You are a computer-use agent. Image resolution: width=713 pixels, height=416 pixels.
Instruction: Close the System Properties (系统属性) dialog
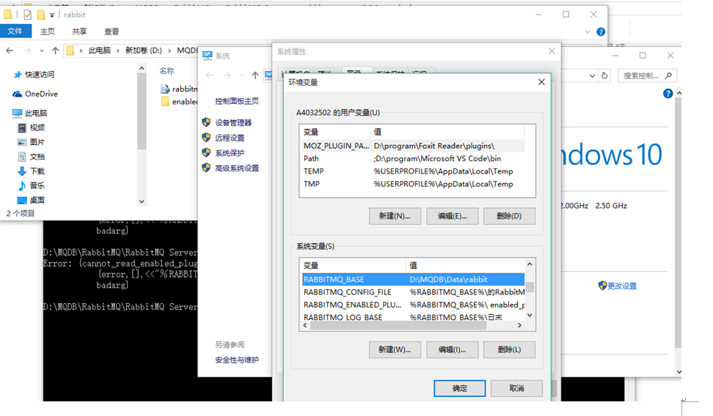pos(552,51)
